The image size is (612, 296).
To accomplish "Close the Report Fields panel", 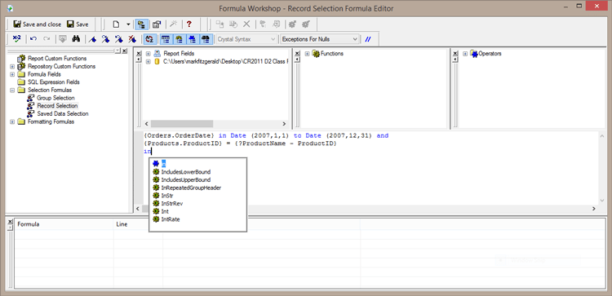I will pos(139,54).
